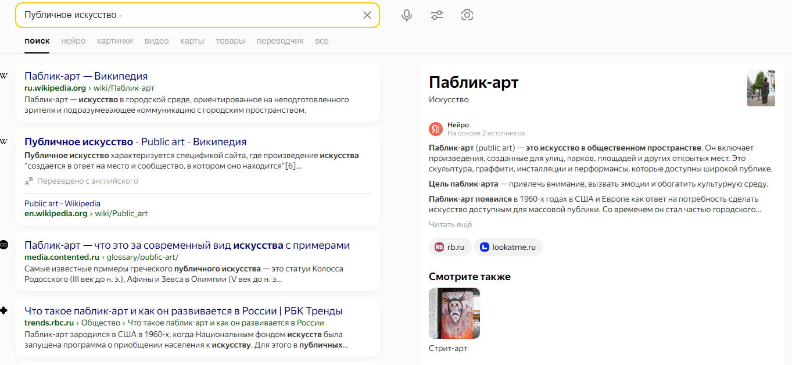Click the lookatme.ru source chip
Viewport: 792px width, 365px height.
508,247
